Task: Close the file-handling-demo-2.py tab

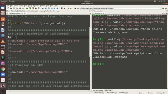Action: 25,13
